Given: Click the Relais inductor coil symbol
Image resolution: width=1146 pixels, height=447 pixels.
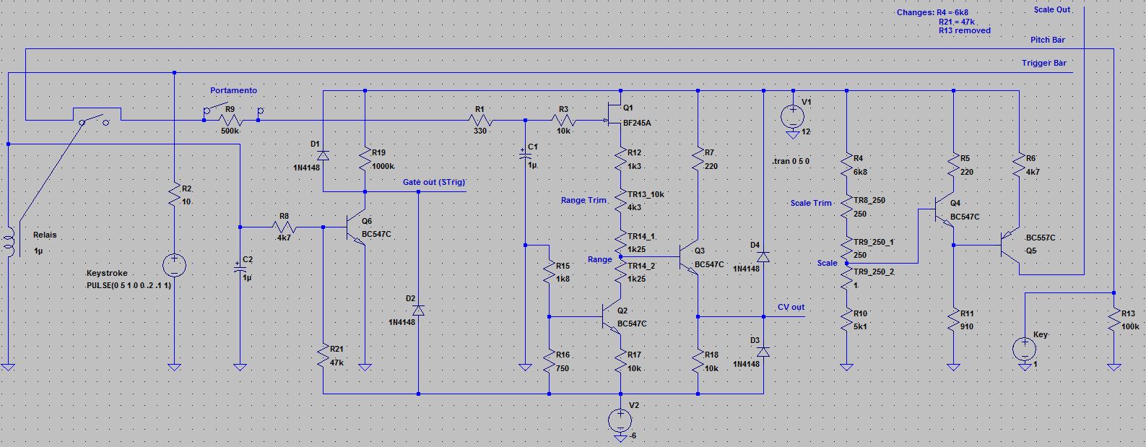Looking at the screenshot, I should pyautogui.click(x=9, y=243).
